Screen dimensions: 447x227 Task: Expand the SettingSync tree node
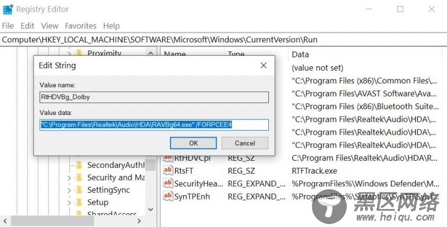click(x=69, y=190)
